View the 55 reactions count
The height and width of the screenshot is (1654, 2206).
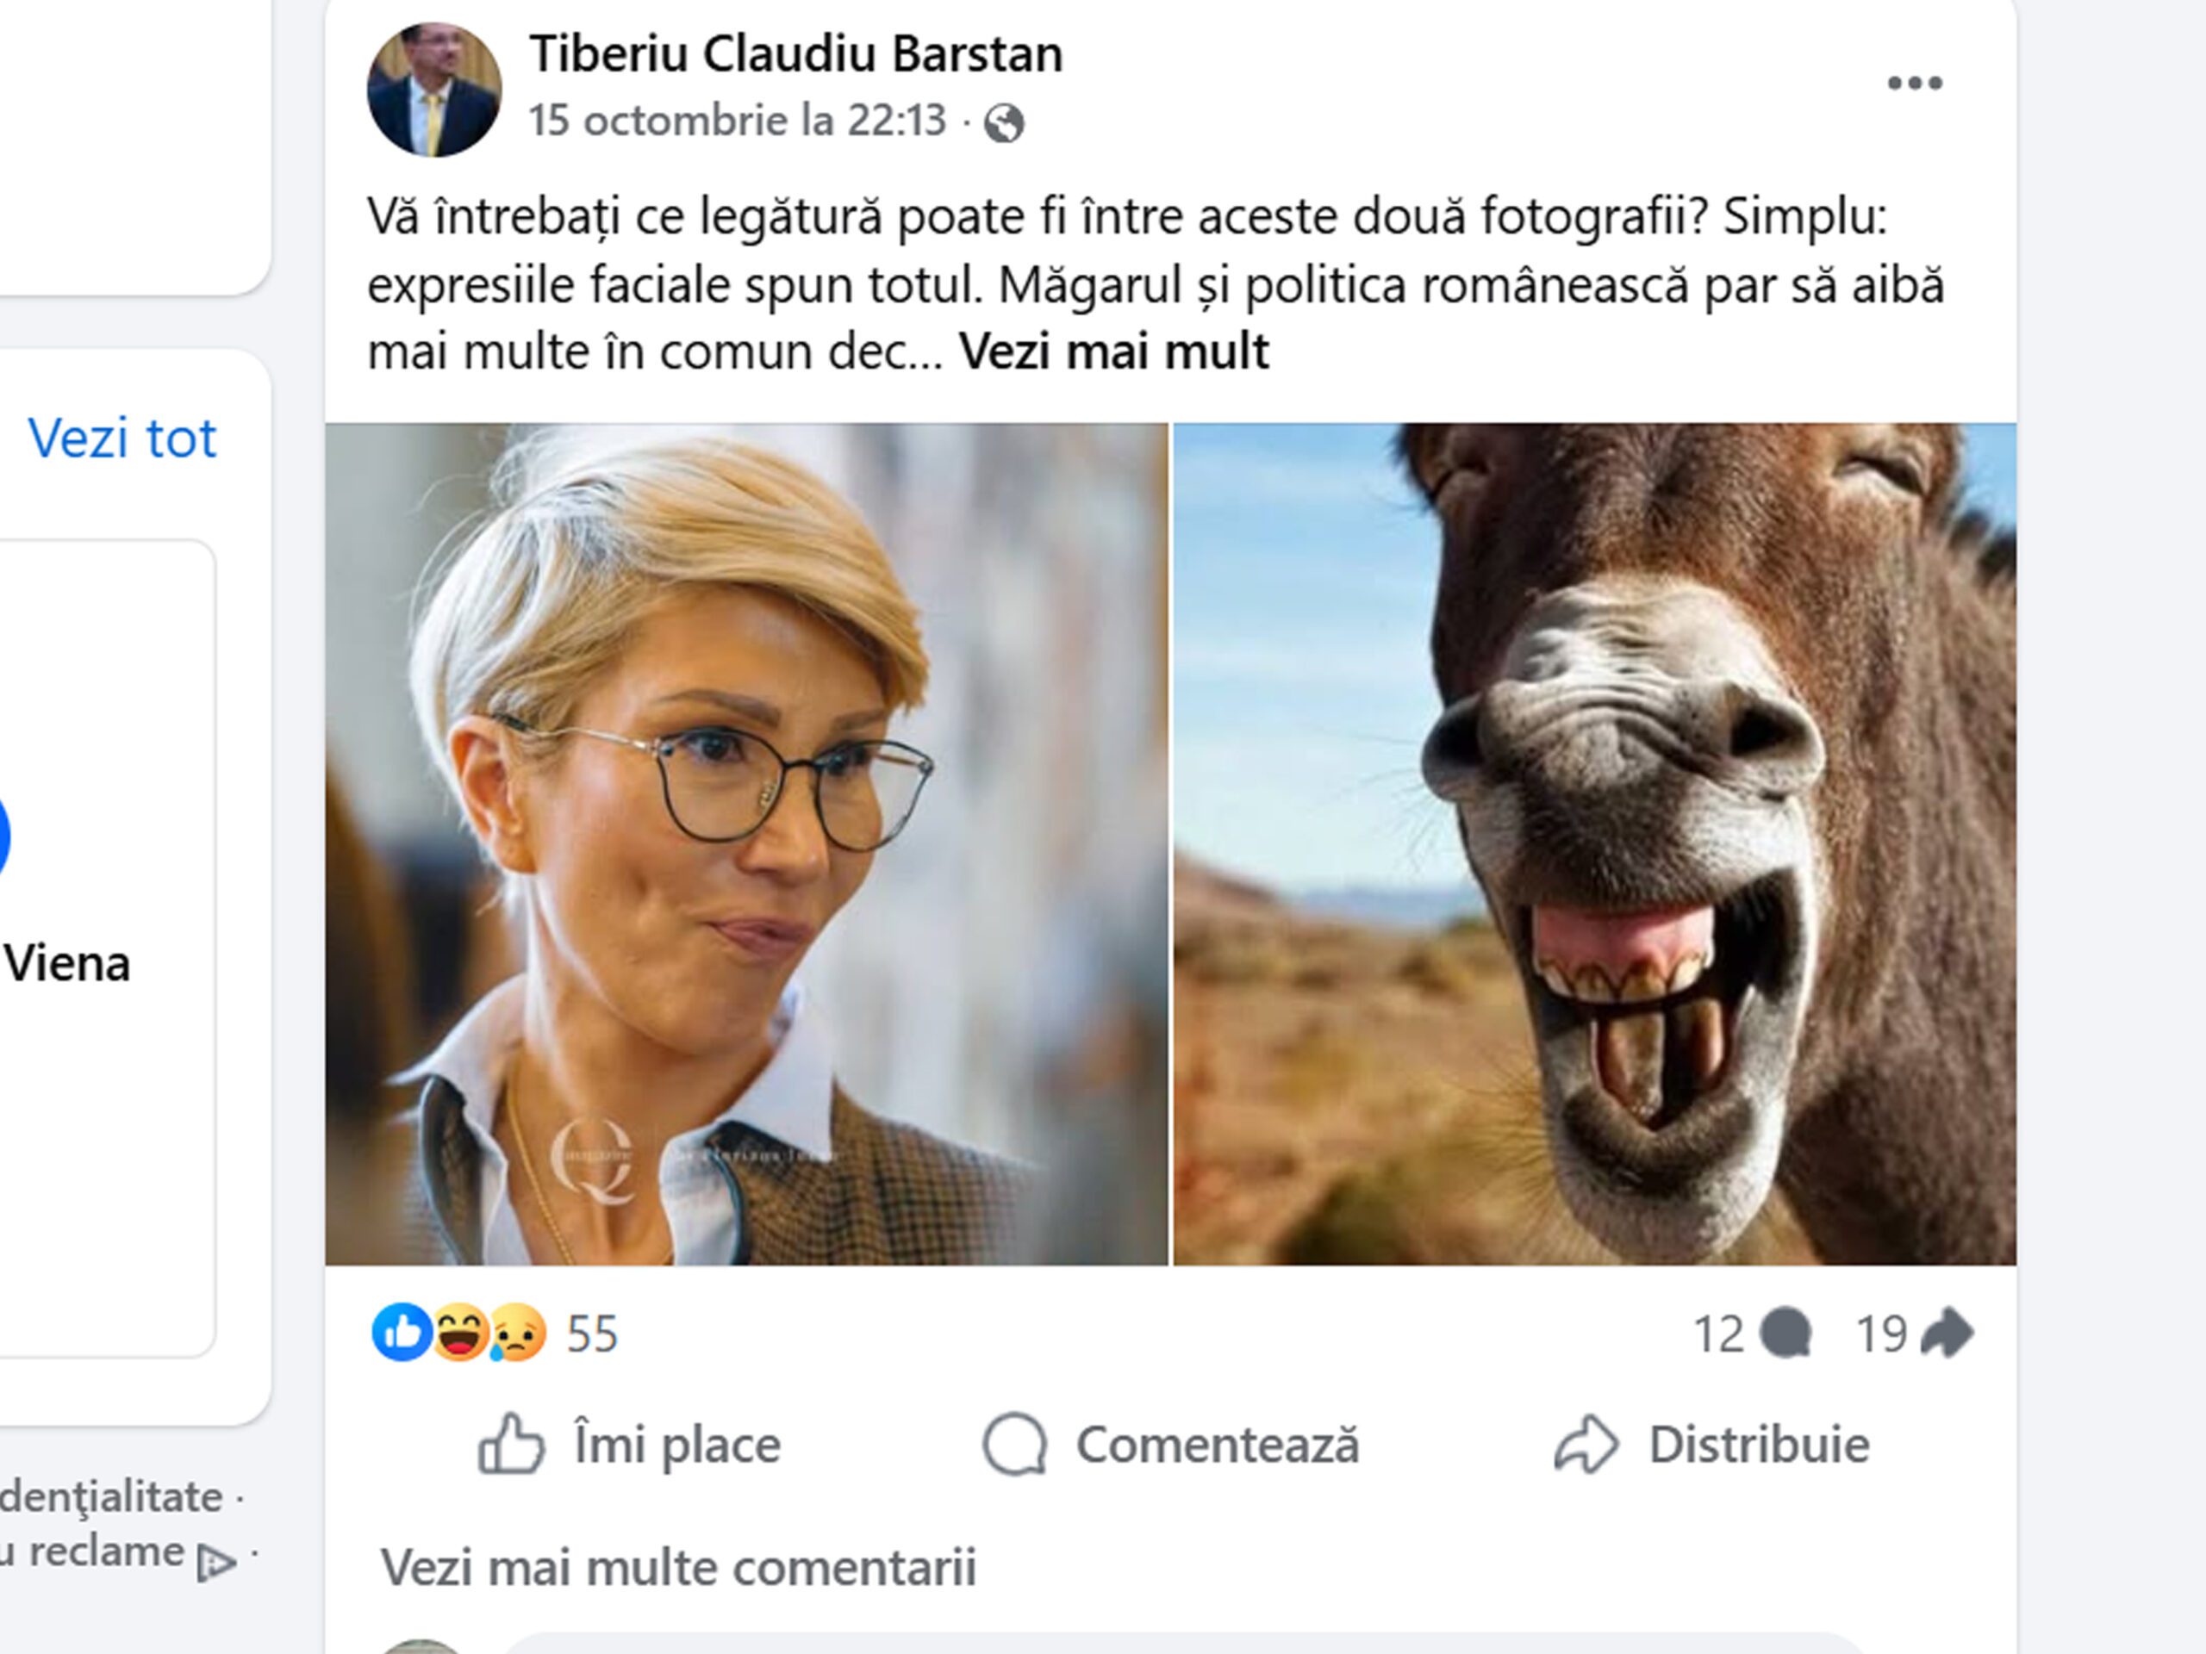[592, 1334]
